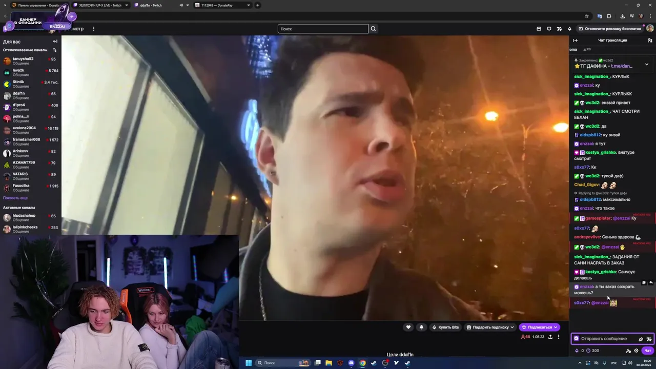The width and height of the screenshot is (656, 369).
Task: Open a new browser tab
Action: [258, 5]
